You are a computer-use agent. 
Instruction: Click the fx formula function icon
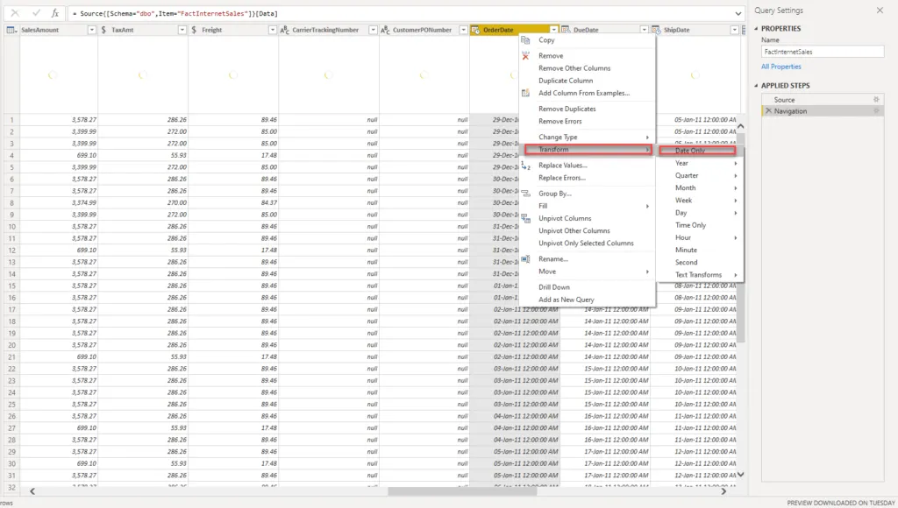click(x=54, y=13)
